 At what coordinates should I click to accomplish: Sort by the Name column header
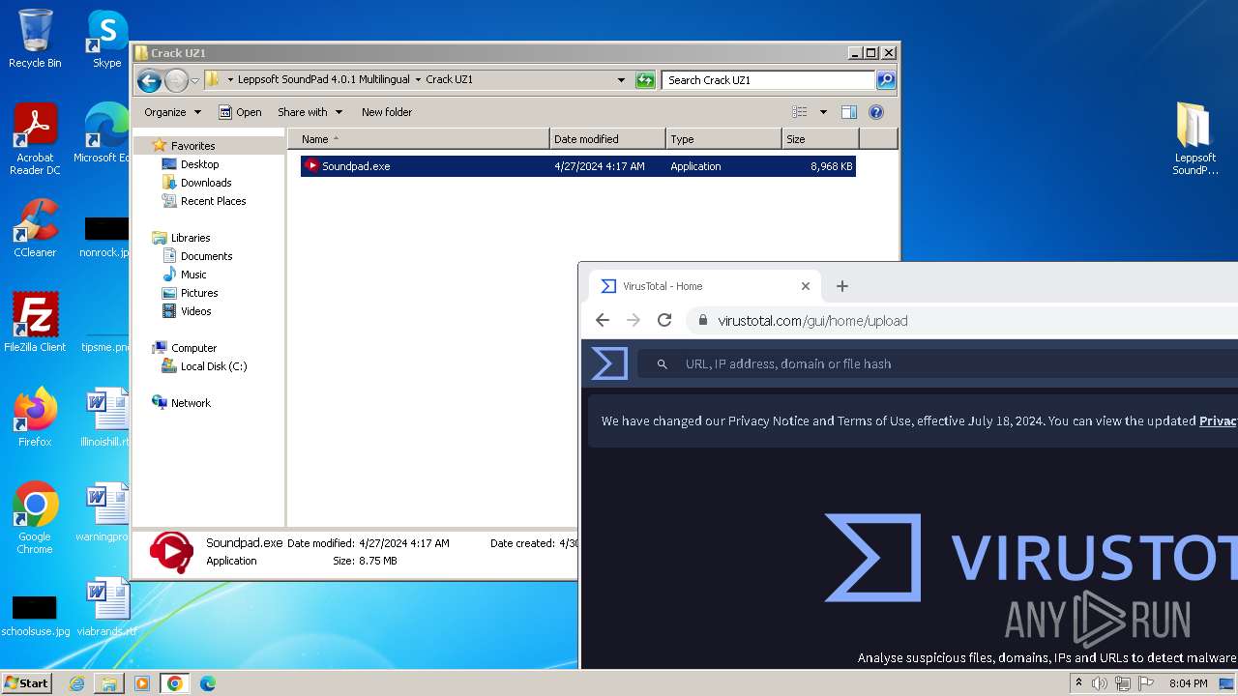[x=419, y=139]
